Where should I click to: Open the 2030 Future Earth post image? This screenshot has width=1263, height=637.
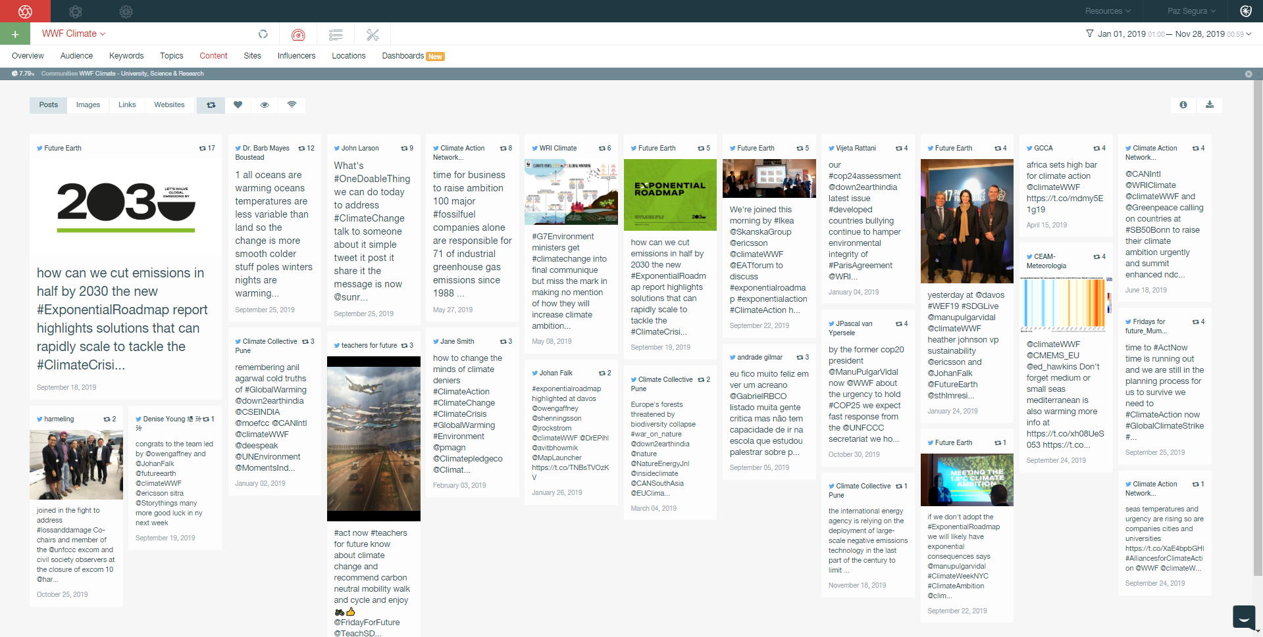pyautogui.click(x=126, y=206)
